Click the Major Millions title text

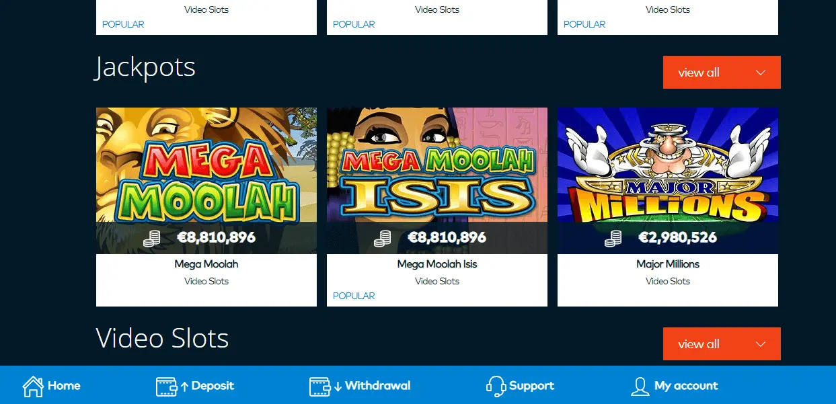tap(668, 264)
